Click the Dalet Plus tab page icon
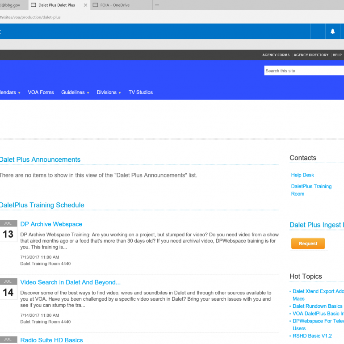 [34, 5]
